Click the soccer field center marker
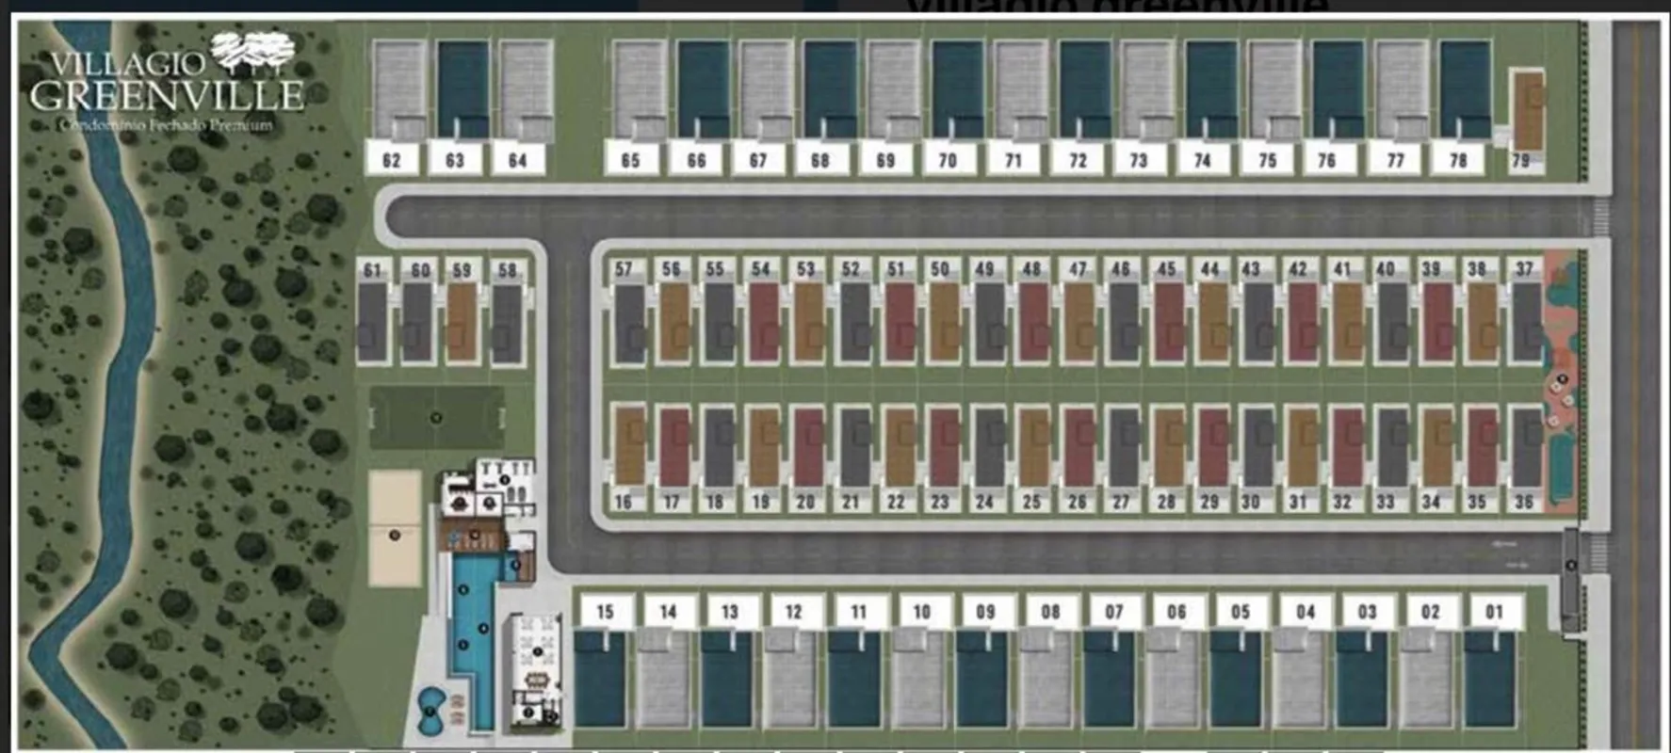This screenshot has width=1671, height=753. click(436, 417)
